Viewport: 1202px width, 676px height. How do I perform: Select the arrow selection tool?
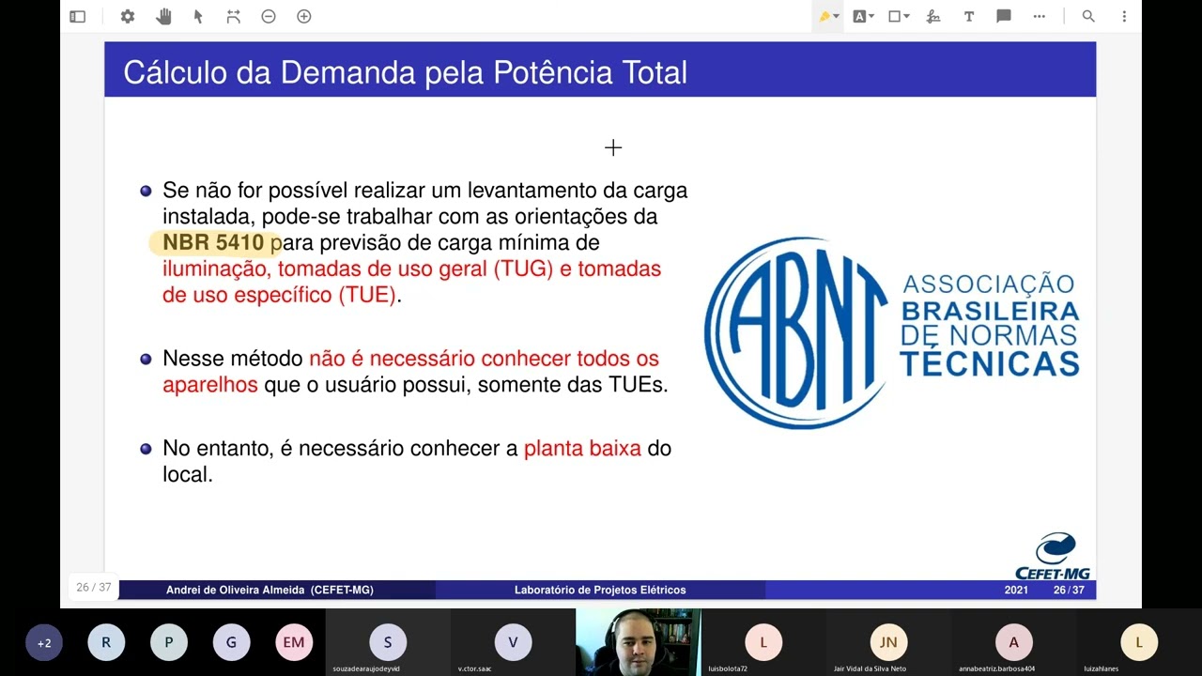point(198,16)
